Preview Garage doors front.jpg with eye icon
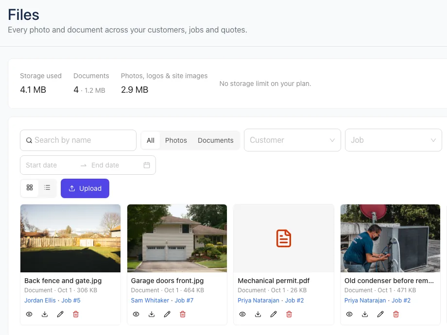This screenshot has width=447, height=335. (136, 314)
